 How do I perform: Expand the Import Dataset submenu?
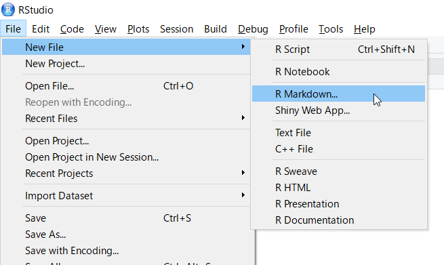126,196
